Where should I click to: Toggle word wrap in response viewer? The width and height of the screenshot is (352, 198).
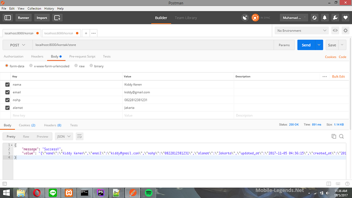79,136
